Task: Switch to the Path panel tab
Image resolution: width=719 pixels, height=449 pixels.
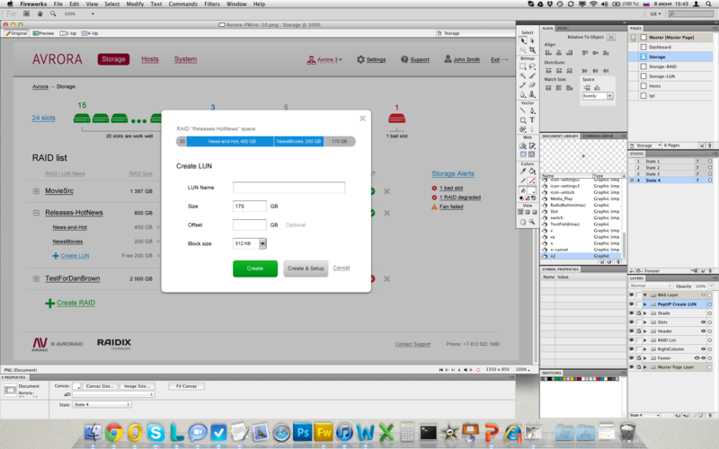Action: (x=563, y=29)
